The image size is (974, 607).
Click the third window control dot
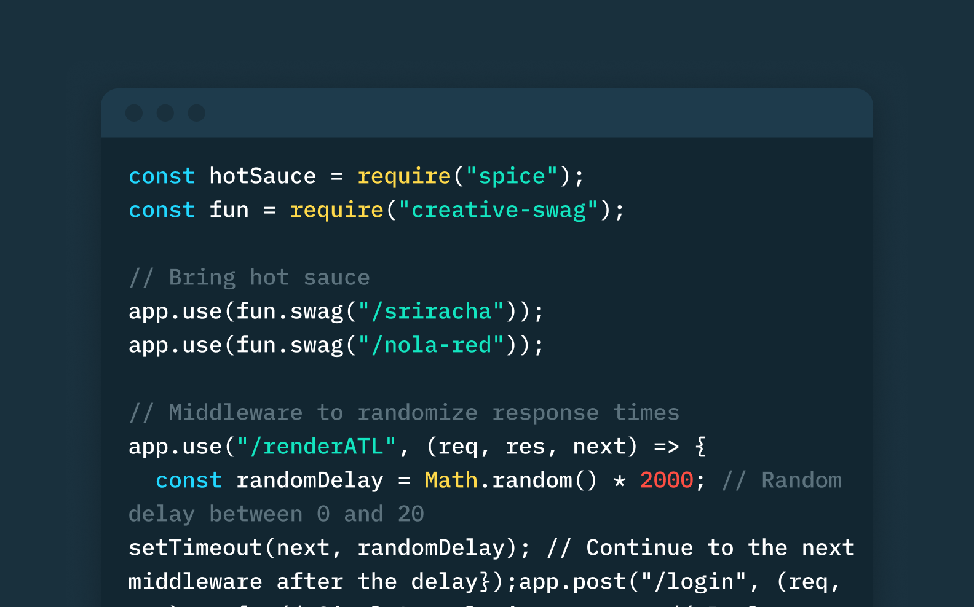197,113
